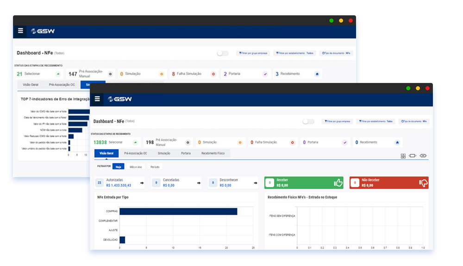
Task: Click the gear icon beside 198 Pré Associação-Manual
Action: click(188, 142)
